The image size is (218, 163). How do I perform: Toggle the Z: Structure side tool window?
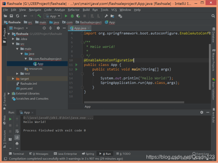click(5, 139)
